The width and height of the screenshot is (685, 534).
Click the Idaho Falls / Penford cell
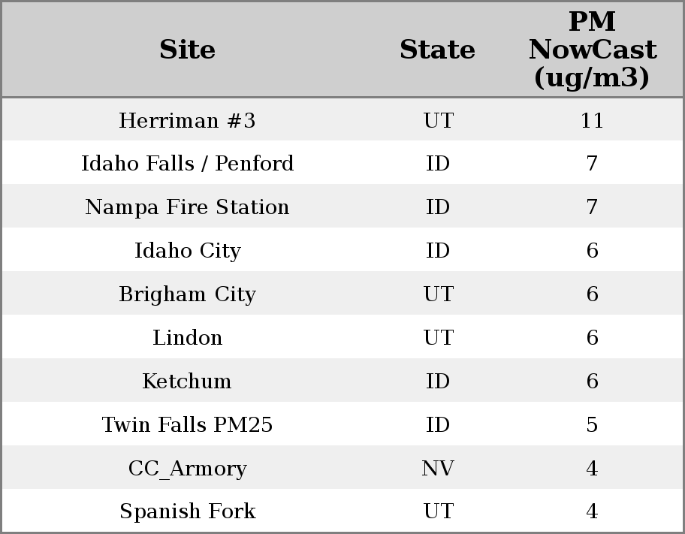coord(187,164)
